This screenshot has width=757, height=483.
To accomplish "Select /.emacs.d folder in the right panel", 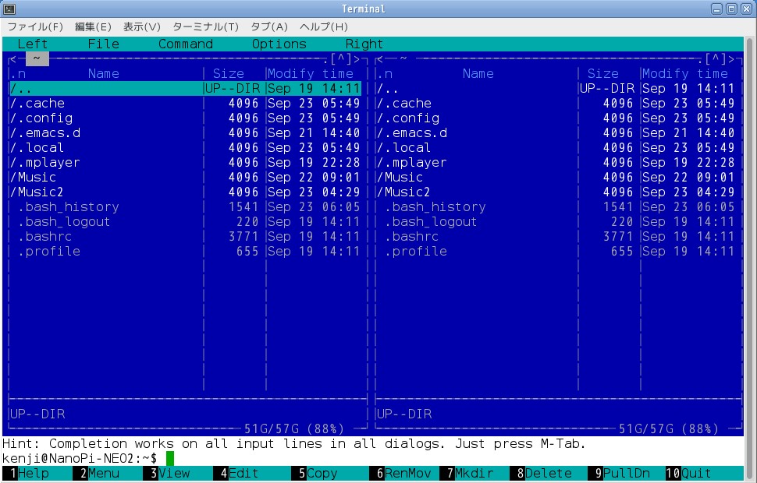I will point(411,132).
